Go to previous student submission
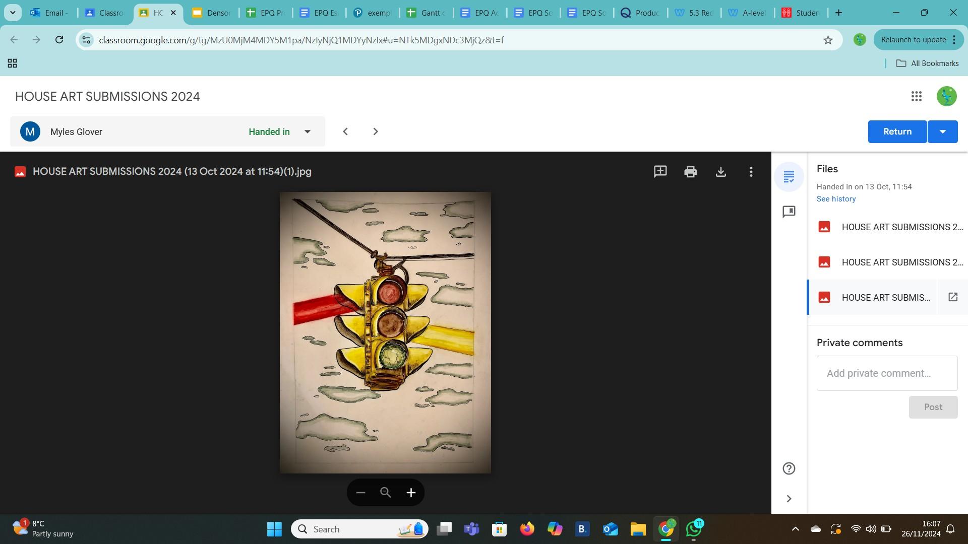Screen dimensions: 968x544 tap(345, 131)
